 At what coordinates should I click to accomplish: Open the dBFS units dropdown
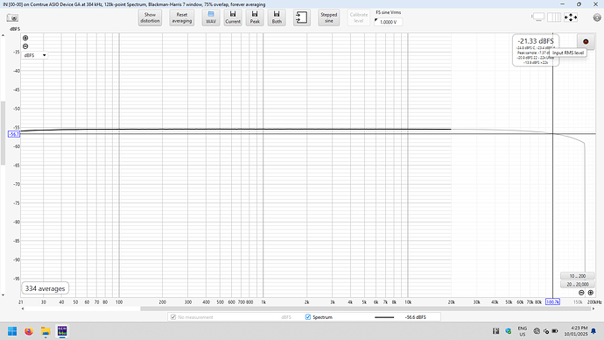(35, 55)
